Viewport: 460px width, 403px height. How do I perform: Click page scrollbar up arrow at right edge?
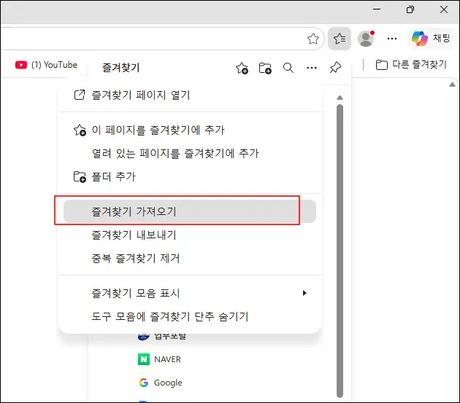(452, 85)
